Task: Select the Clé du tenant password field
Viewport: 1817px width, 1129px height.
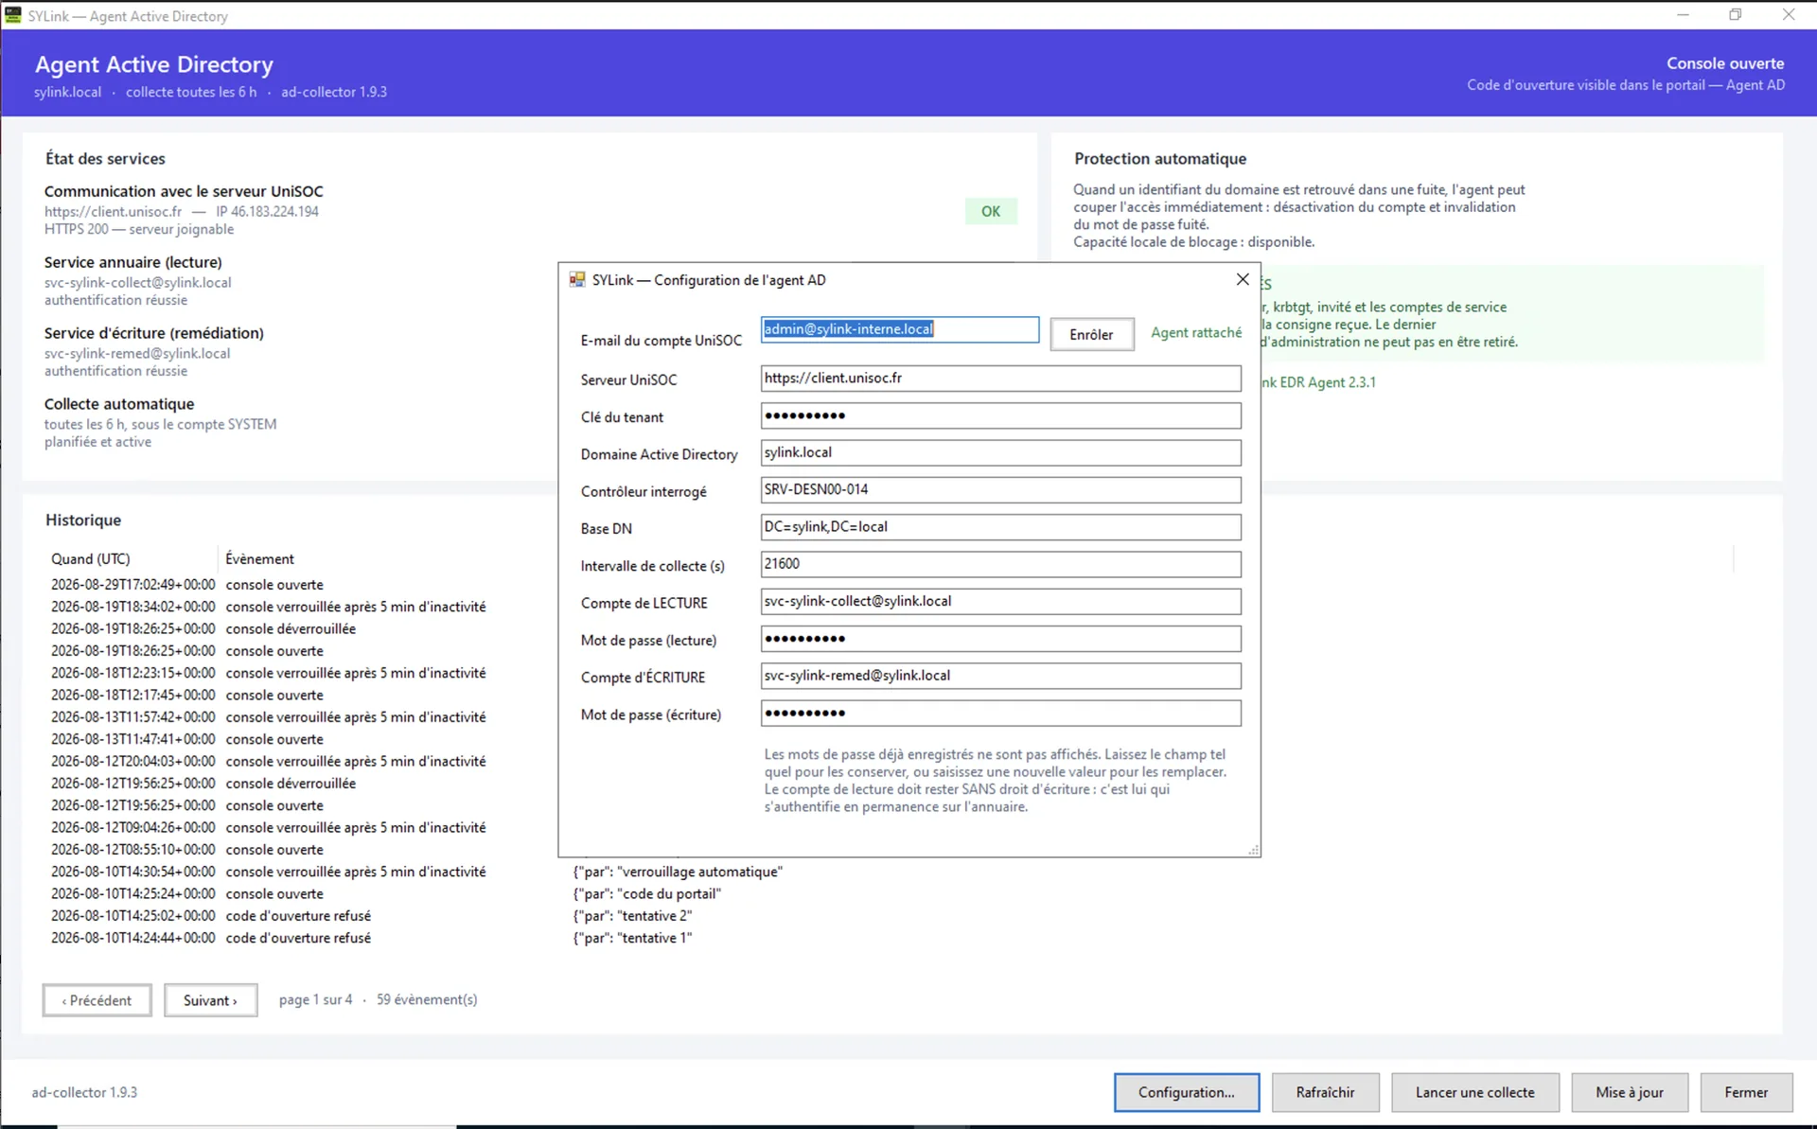Action: point(1000,415)
